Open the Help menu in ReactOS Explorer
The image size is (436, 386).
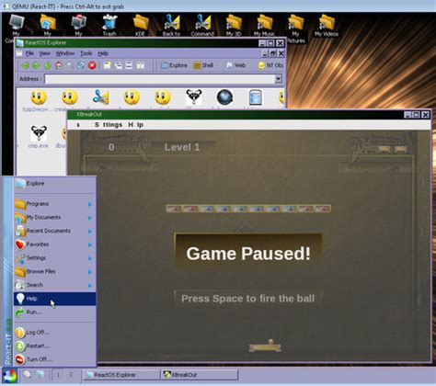tap(103, 53)
